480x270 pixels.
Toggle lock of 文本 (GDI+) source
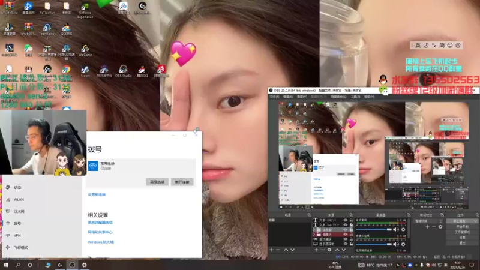click(351, 220)
